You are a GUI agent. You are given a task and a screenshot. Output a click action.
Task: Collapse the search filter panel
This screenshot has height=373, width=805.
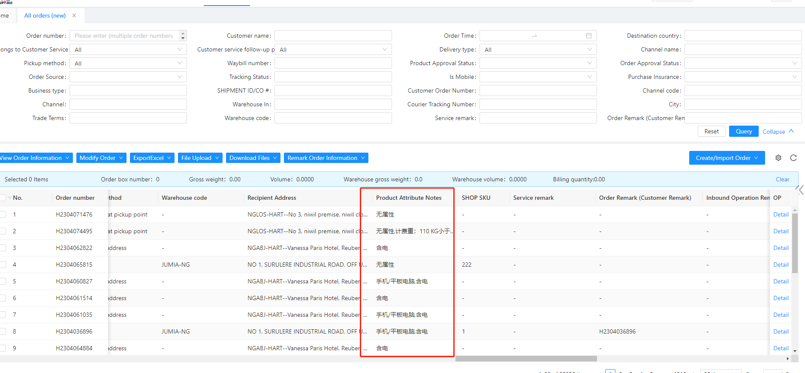pos(778,132)
